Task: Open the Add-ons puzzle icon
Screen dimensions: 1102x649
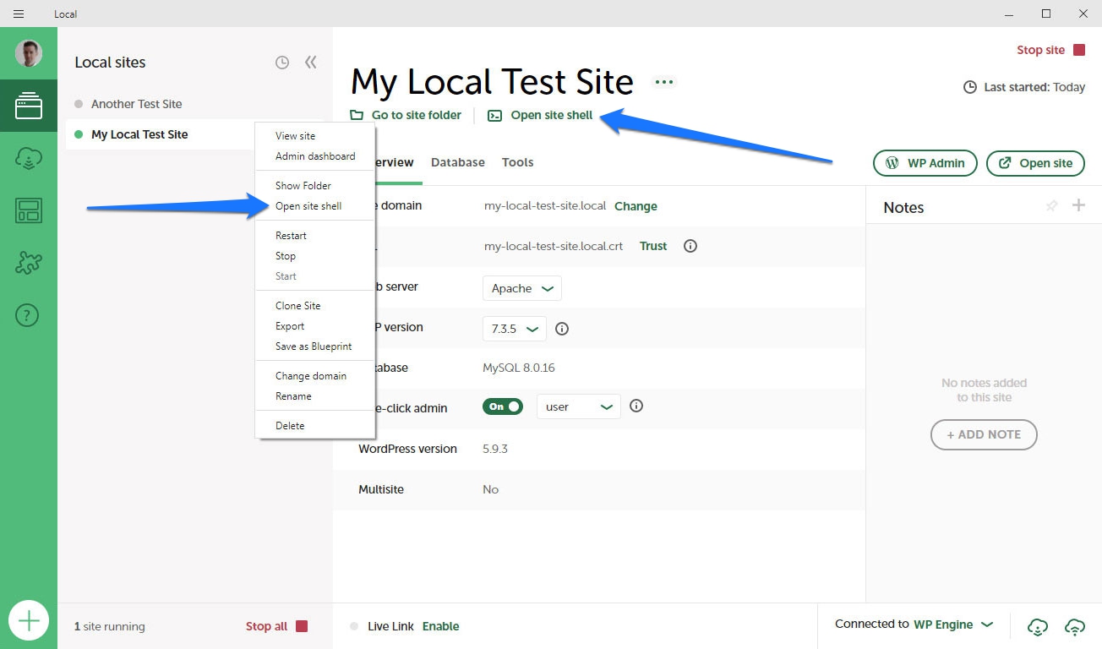Action: pos(29,263)
